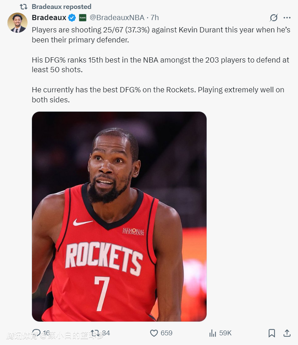This screenshot has height=345, width=298.
Task: Click the 7h timestamp
Action: pos(155,17)
